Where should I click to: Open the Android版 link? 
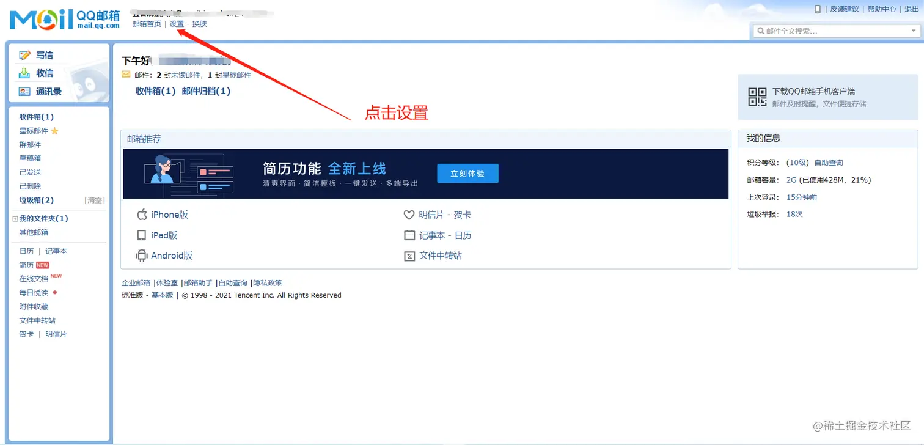172,256
